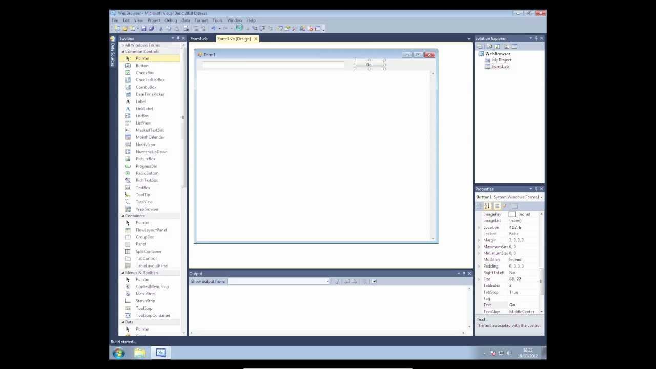
Task: Expand the Location property
Action: point(479,227)
